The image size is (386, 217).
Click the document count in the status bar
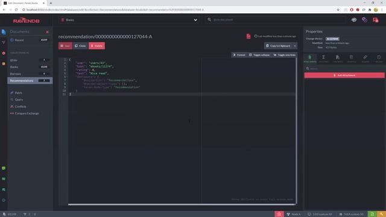click(10, 215)
